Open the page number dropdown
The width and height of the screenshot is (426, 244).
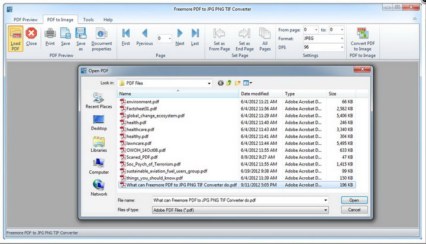(x=170, y=38)
